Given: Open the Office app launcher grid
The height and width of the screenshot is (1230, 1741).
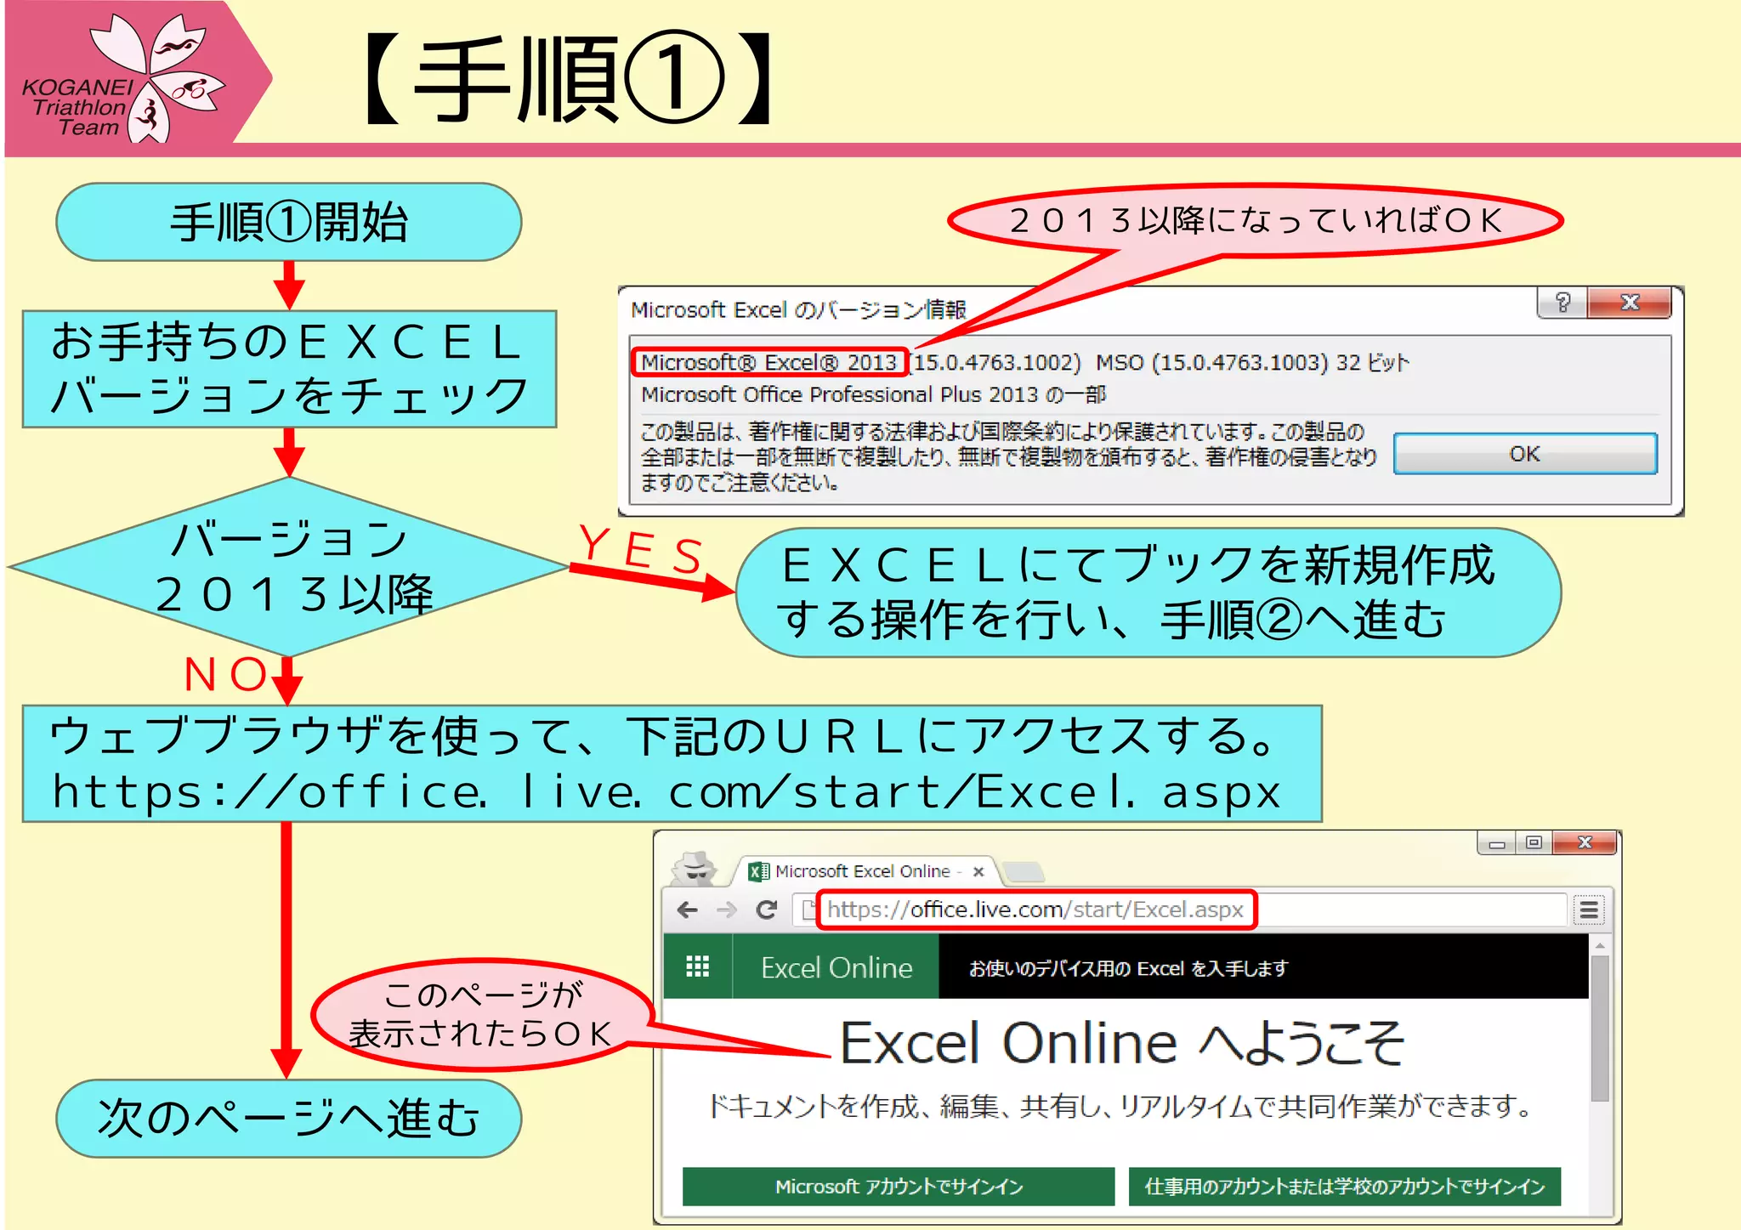Looking at the screenshot, I should (698, 966).
